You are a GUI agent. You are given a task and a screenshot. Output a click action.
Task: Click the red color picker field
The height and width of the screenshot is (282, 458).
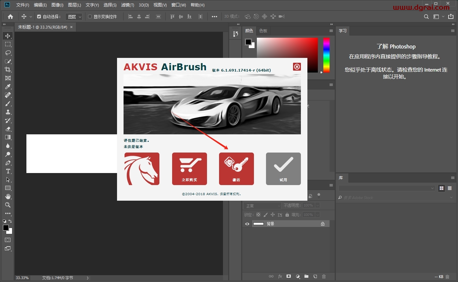[287, 55]
